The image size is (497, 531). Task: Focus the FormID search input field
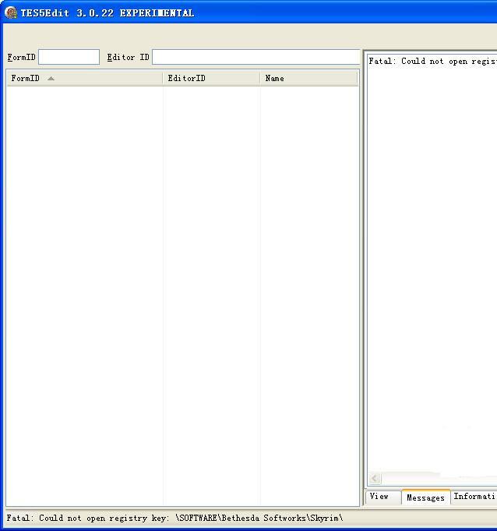(x=69, y=57)
